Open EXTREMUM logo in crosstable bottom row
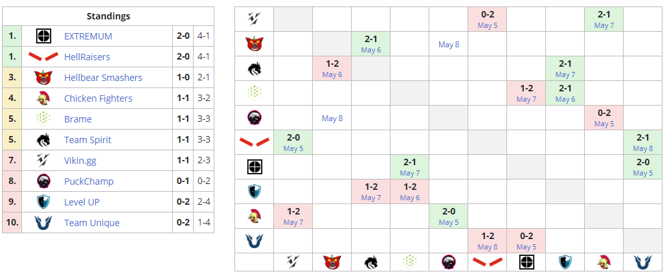Image resolution: width=667 pixels, height=276 pixels. (x=526, y=262)
